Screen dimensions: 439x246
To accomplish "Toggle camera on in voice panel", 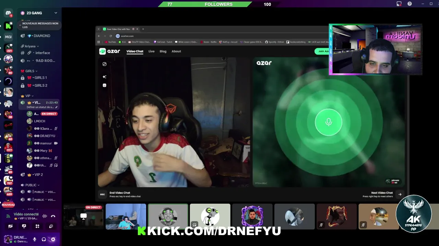I will point(11,226).
